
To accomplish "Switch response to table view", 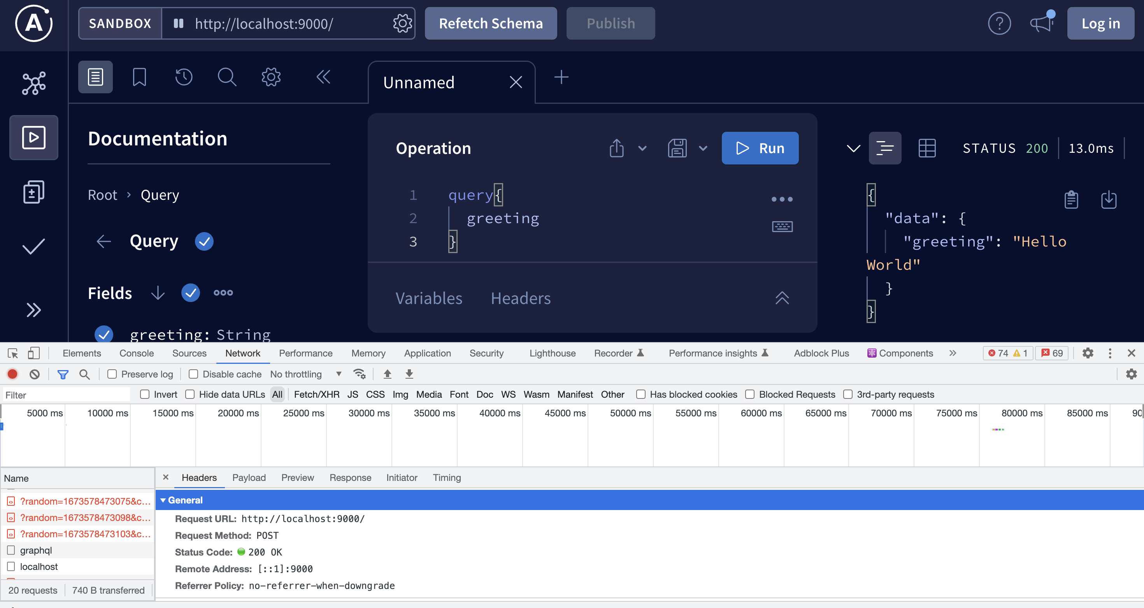I will coord(926,148).
